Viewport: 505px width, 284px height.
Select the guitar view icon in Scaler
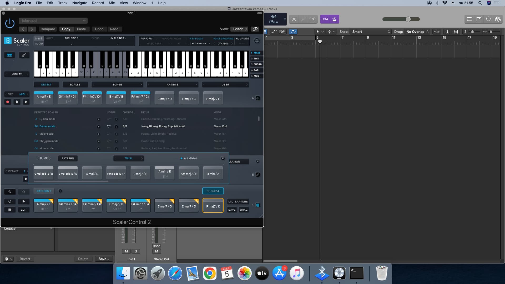[24, 55]
